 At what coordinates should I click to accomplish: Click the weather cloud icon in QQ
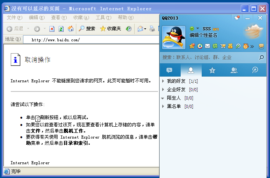point(254,31)
